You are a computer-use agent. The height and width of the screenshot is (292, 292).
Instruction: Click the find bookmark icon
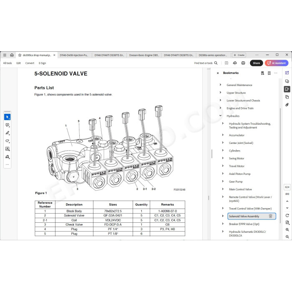tap(262, 73)
